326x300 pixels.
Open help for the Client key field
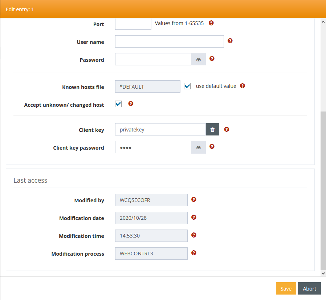click(227, 129)
